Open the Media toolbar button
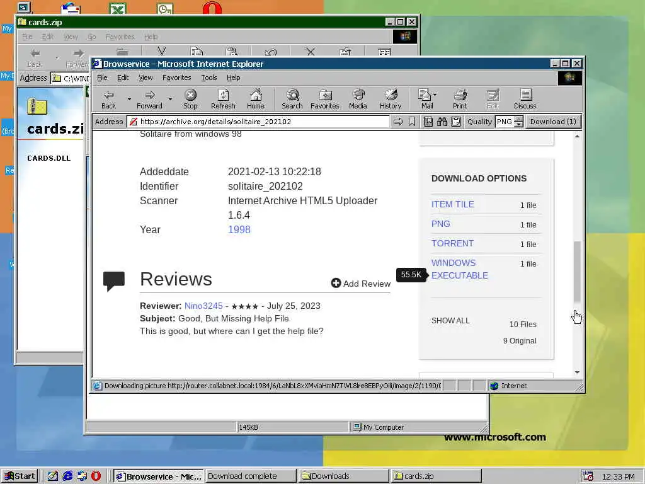Image resolution: width=645 pixels, height=484 pixels. coord(358,99)
